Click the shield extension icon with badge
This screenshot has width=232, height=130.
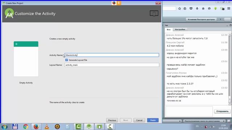click(222, 9)
